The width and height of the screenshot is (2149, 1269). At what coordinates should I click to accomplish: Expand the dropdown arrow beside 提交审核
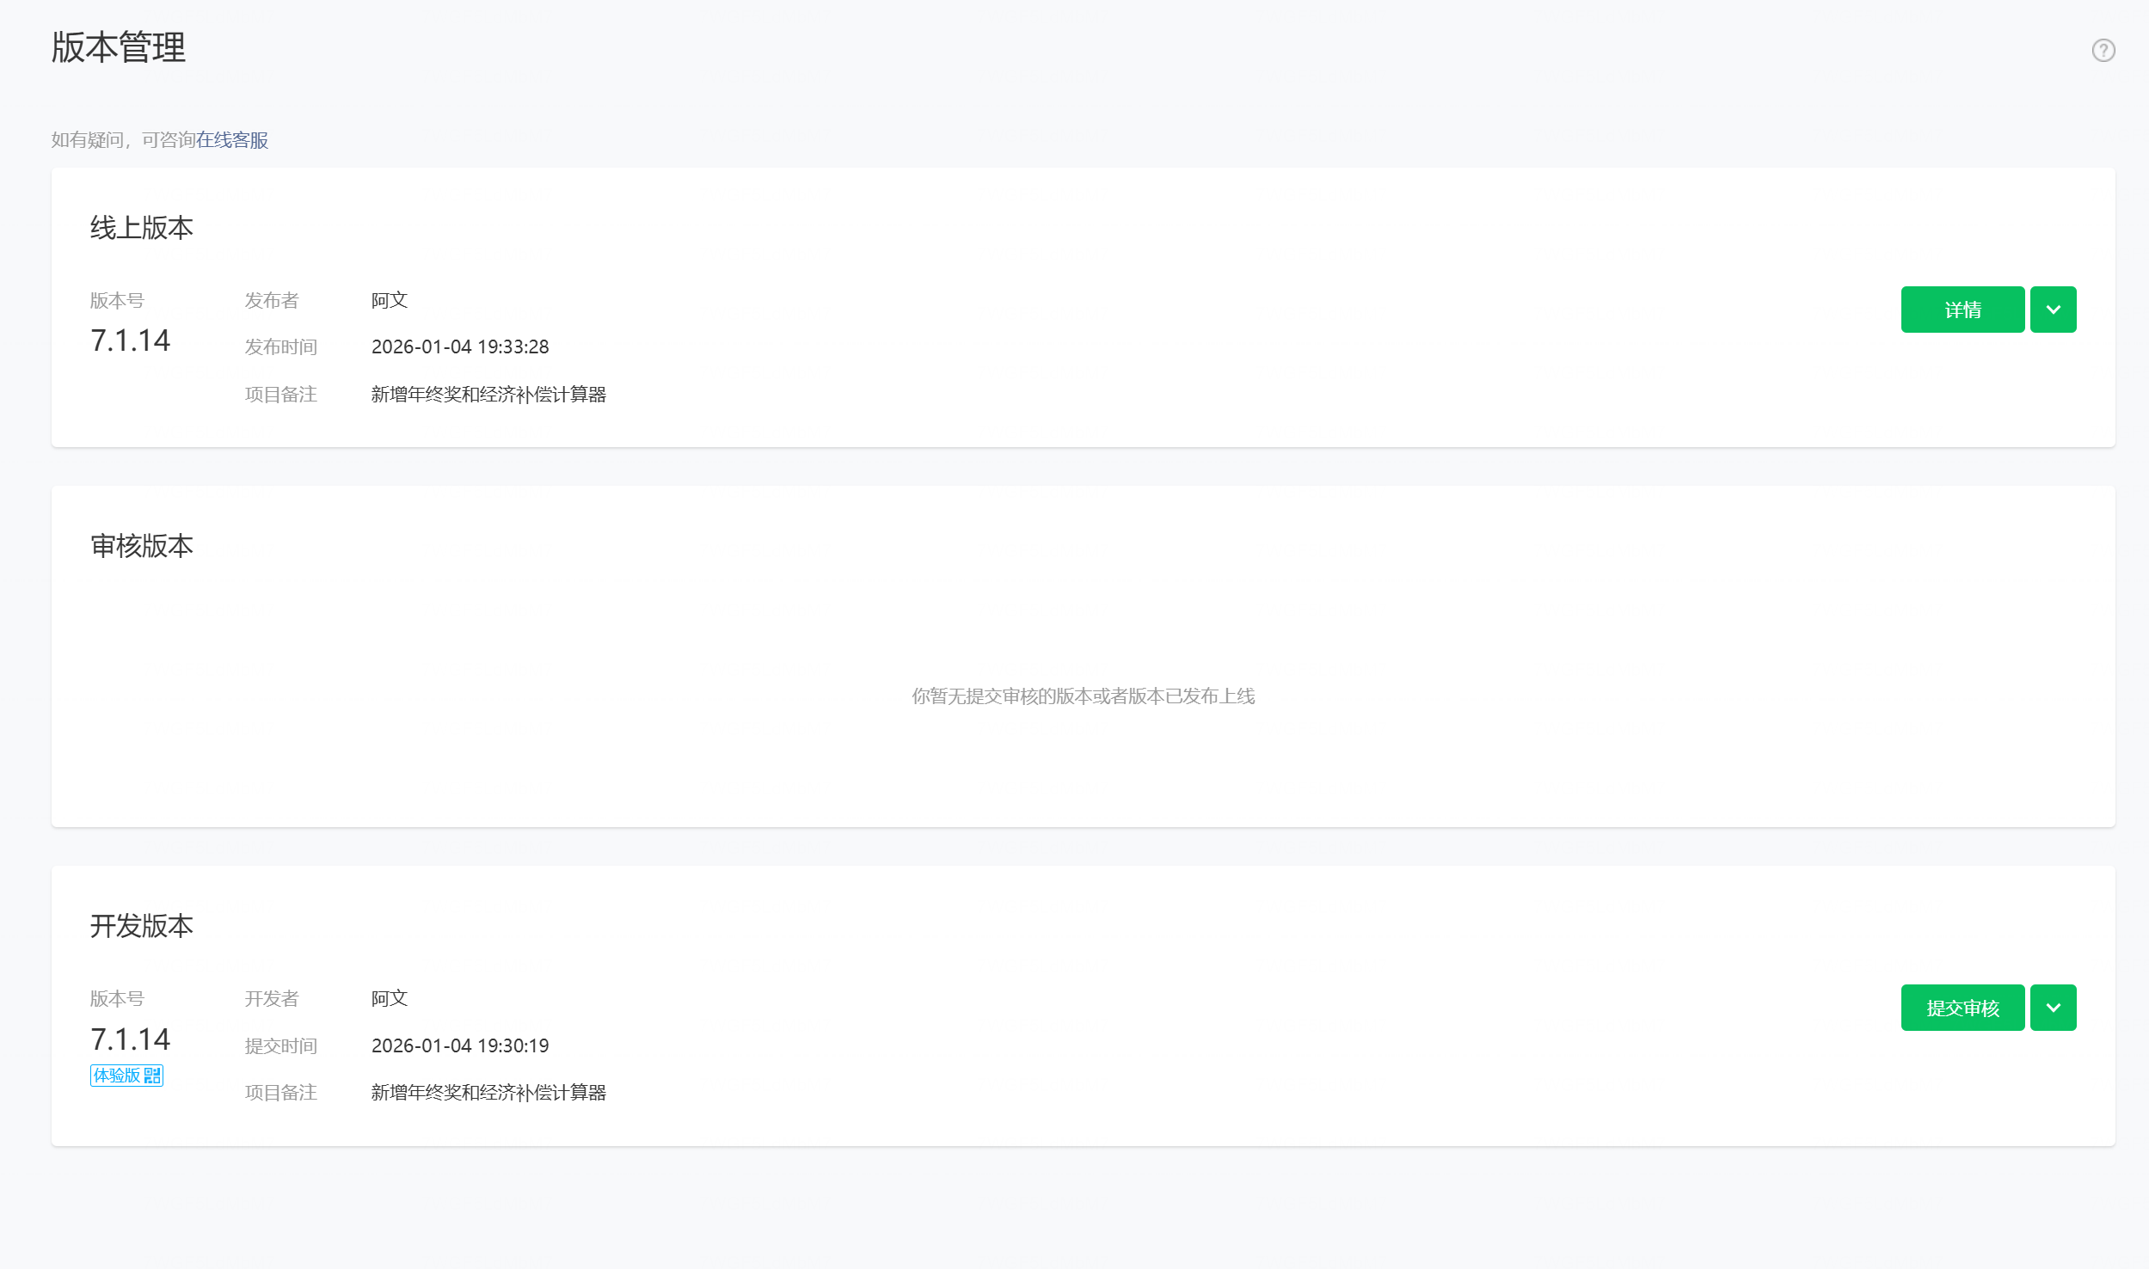click(x=2052, y=1008)
